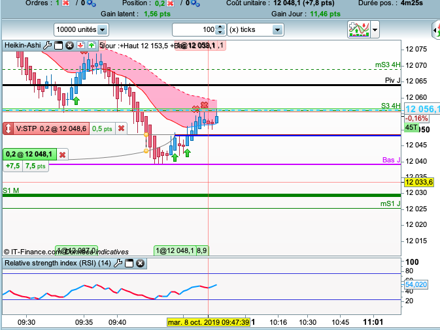Close position via red X next to Position
This screenshot has width=440, height=330.
tap(171, 3)
